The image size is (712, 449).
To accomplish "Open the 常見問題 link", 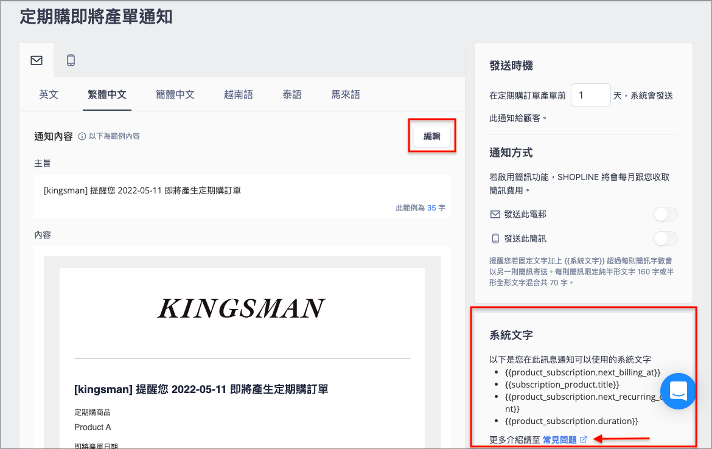I will click(559, 439).
